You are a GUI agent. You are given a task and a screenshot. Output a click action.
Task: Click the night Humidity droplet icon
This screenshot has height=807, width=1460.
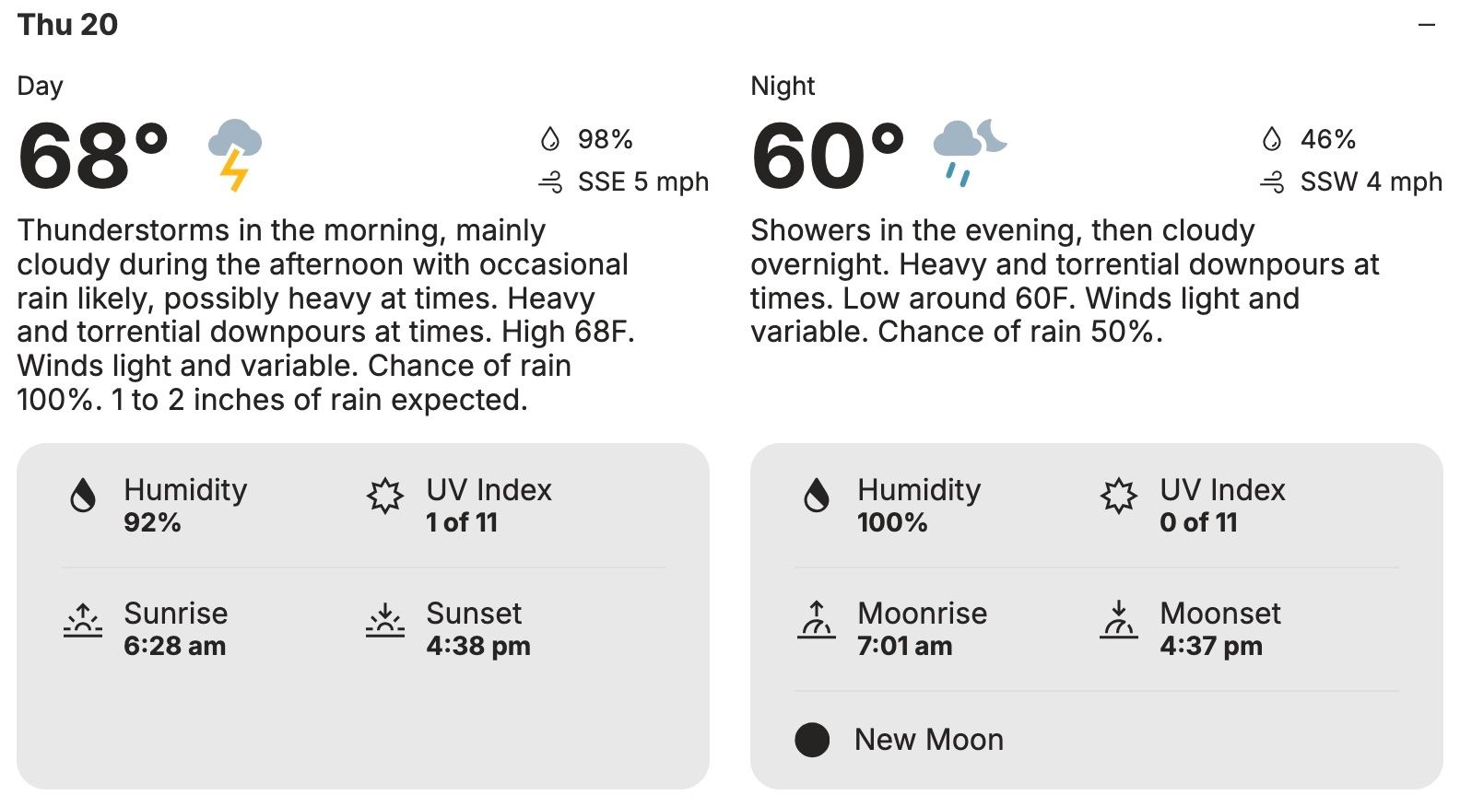[x=817, y=496]
